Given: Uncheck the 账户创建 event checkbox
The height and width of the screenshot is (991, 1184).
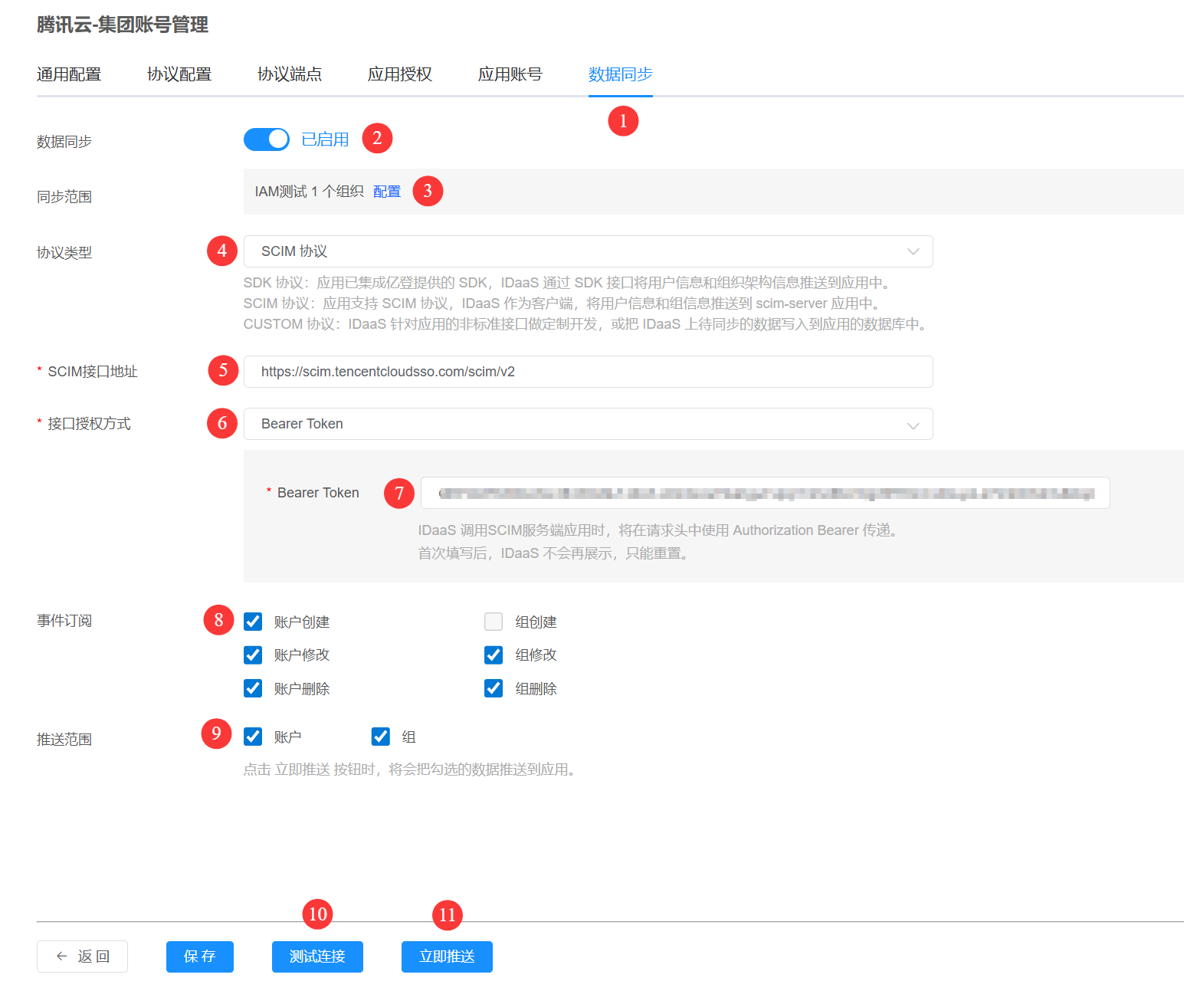Looking at the screenshot, I should pyautogui.click(x=253, y=622).
